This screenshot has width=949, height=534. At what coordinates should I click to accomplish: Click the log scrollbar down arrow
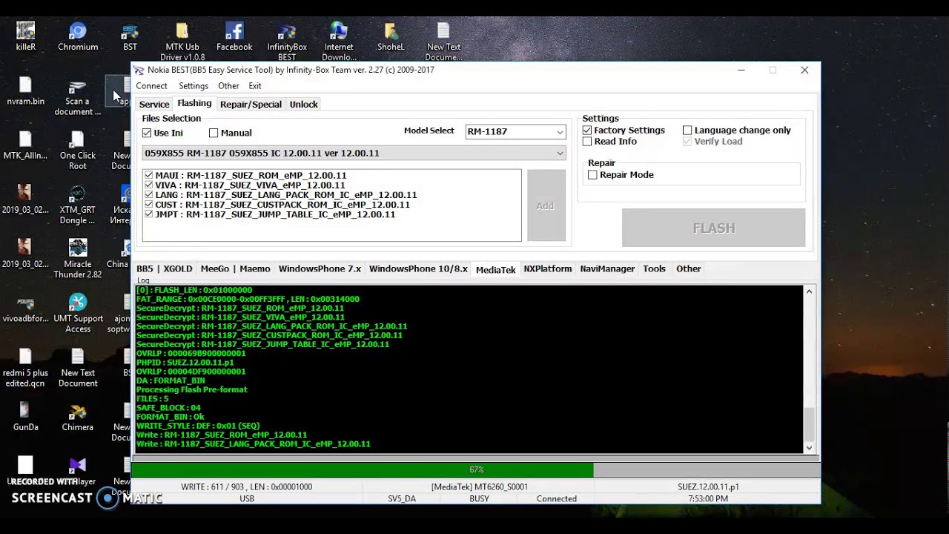coord(809,447)
